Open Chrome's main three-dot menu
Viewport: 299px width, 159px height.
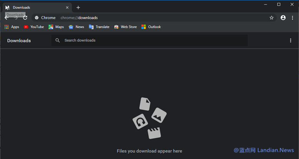[292, 18]
